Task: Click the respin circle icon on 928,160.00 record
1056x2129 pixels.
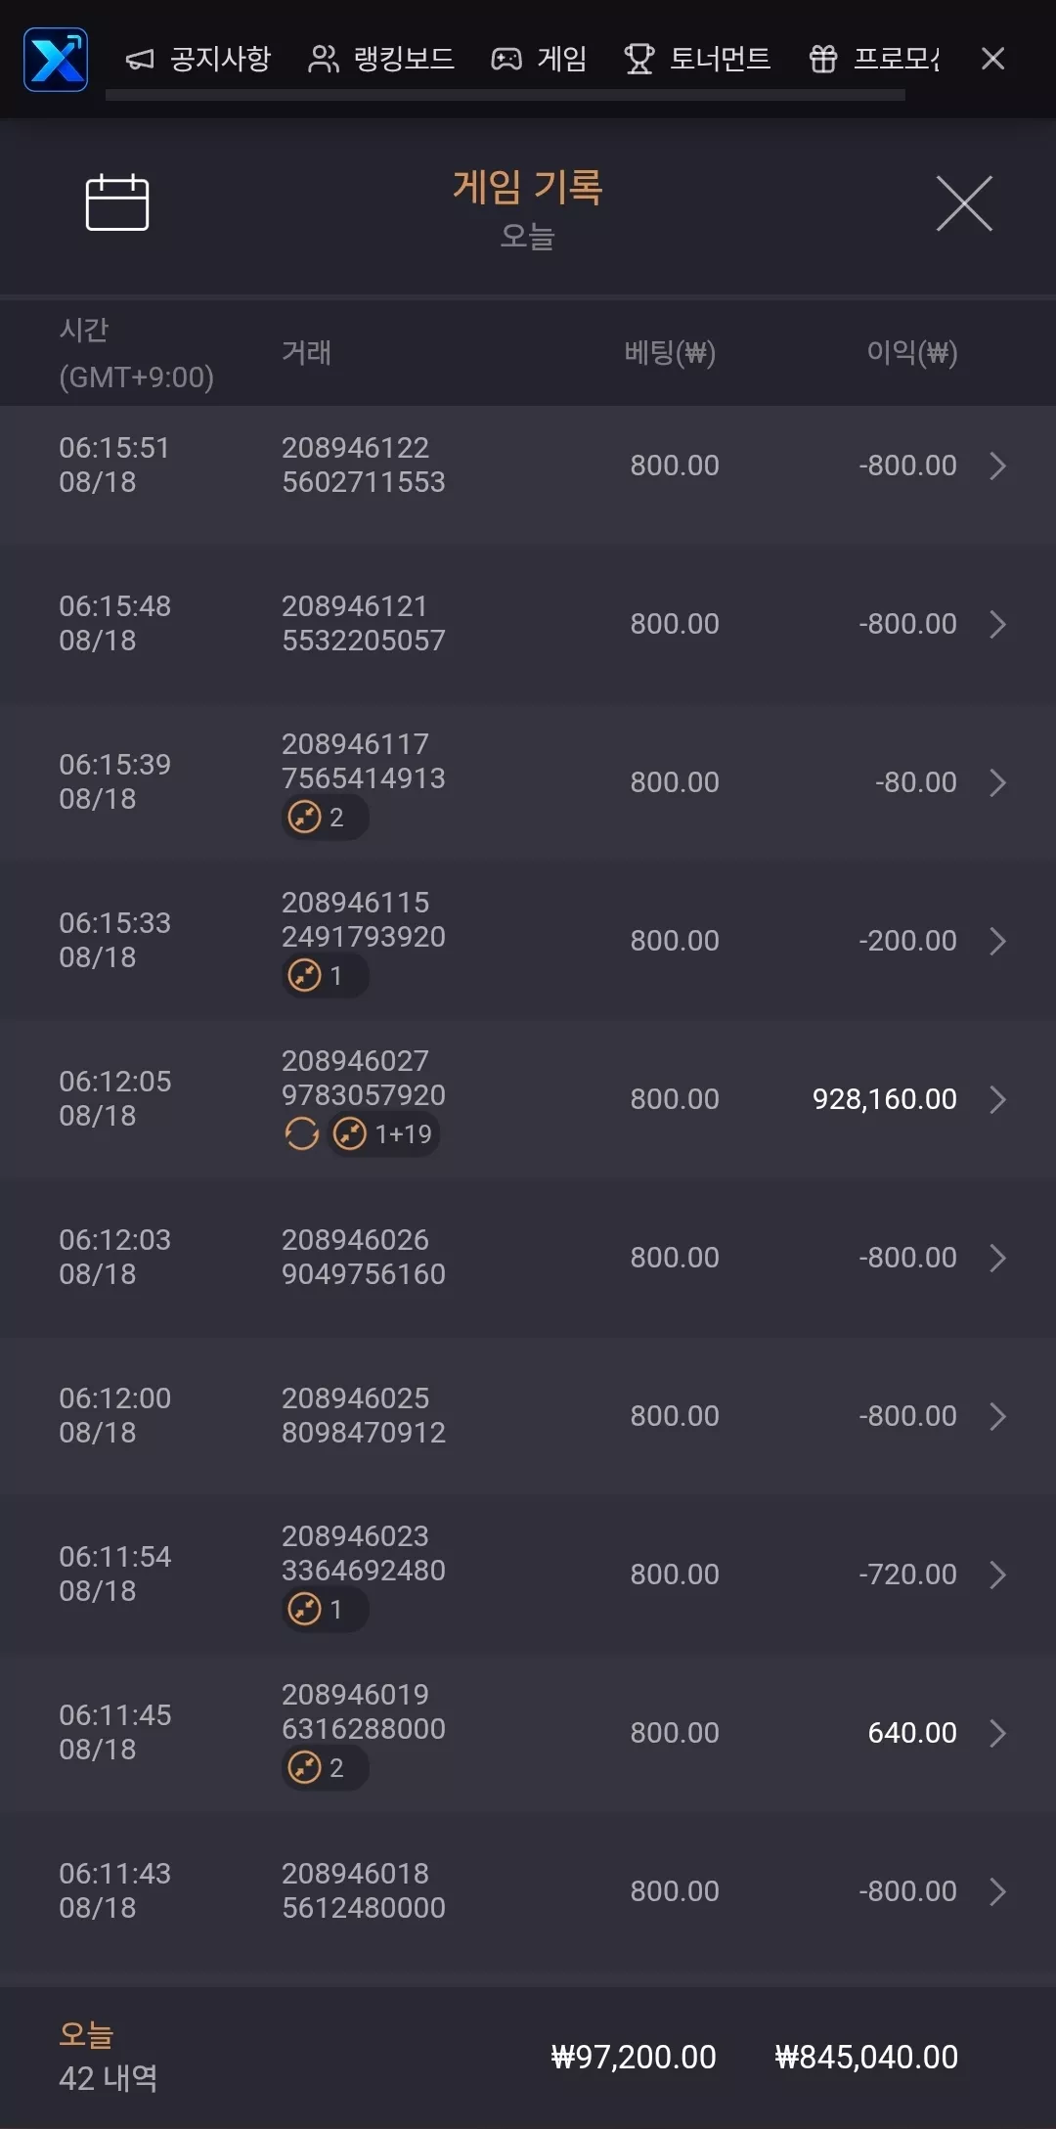Action: tap(301, 1133)
